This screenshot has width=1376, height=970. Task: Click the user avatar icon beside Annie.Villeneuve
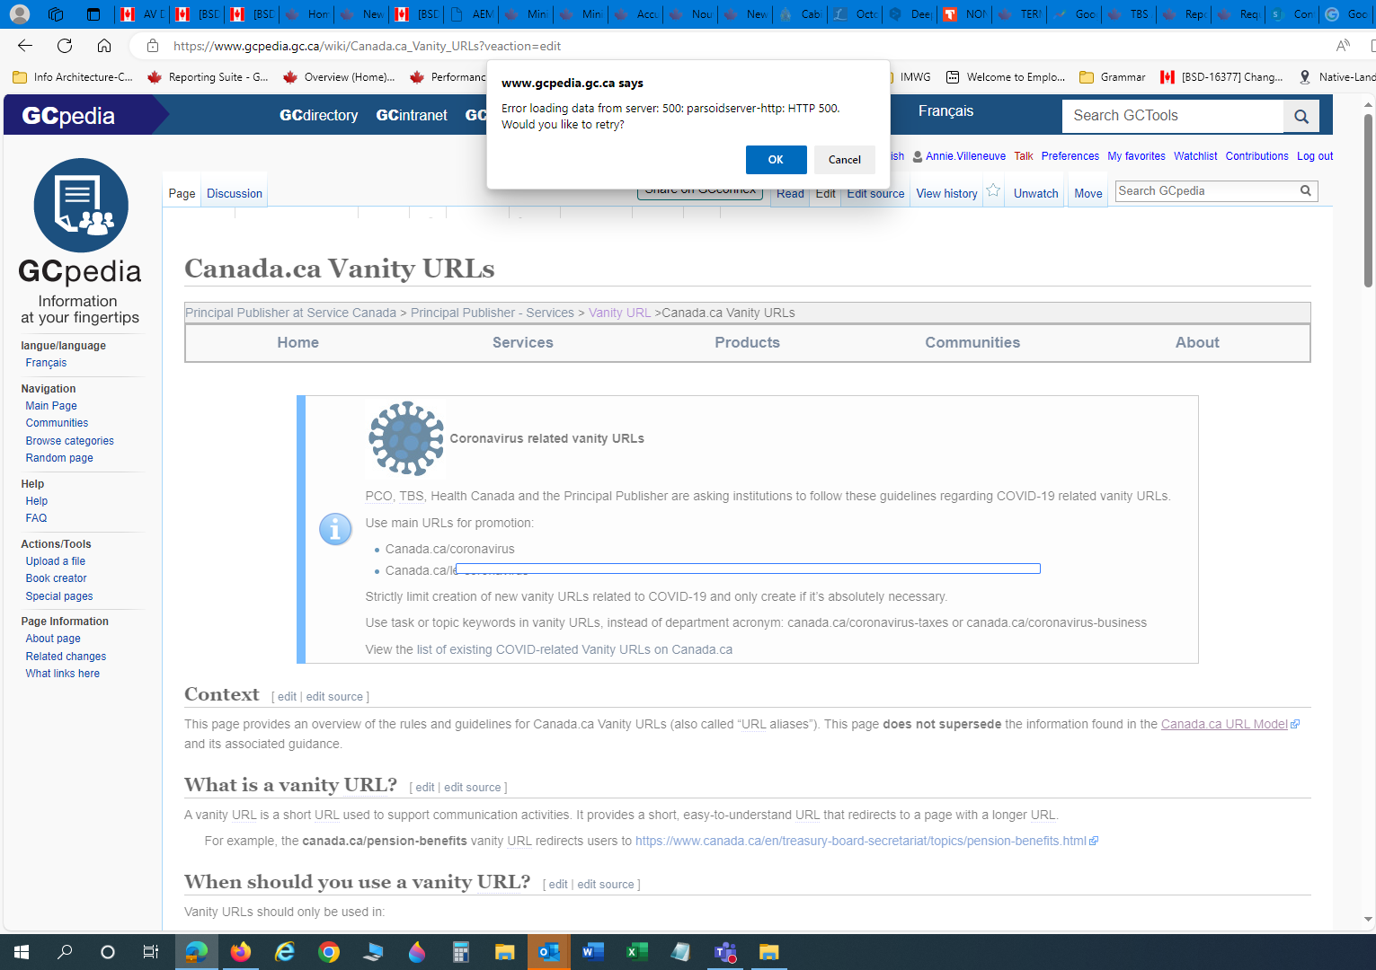pyautogui.click(x=918, y=155)
